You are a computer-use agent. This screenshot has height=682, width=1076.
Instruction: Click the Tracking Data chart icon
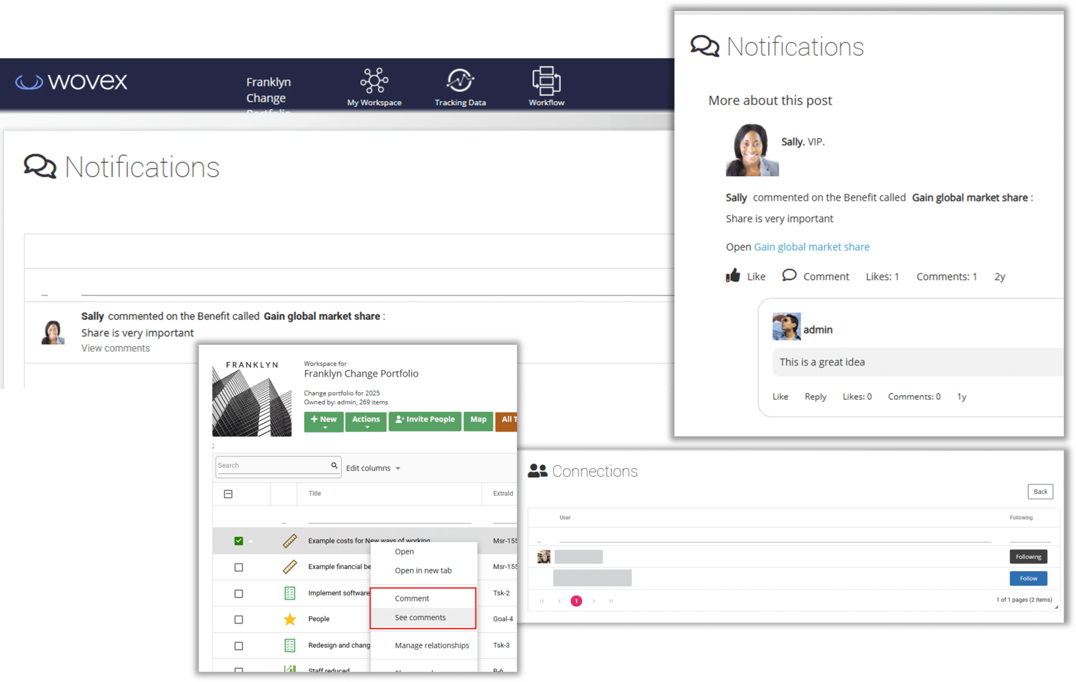click(x=460, y=80)
